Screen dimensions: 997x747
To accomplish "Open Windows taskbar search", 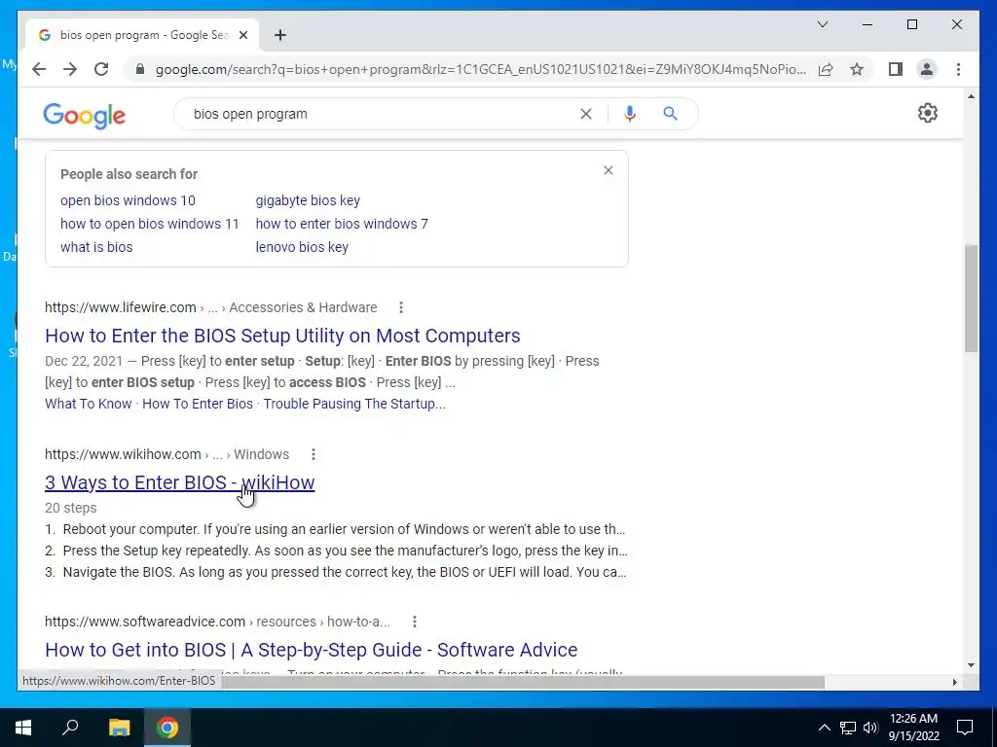I will 70,728.
